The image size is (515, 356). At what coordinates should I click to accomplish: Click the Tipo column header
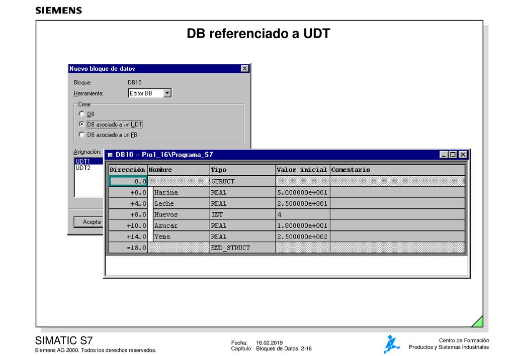click(x=243, y=170)
